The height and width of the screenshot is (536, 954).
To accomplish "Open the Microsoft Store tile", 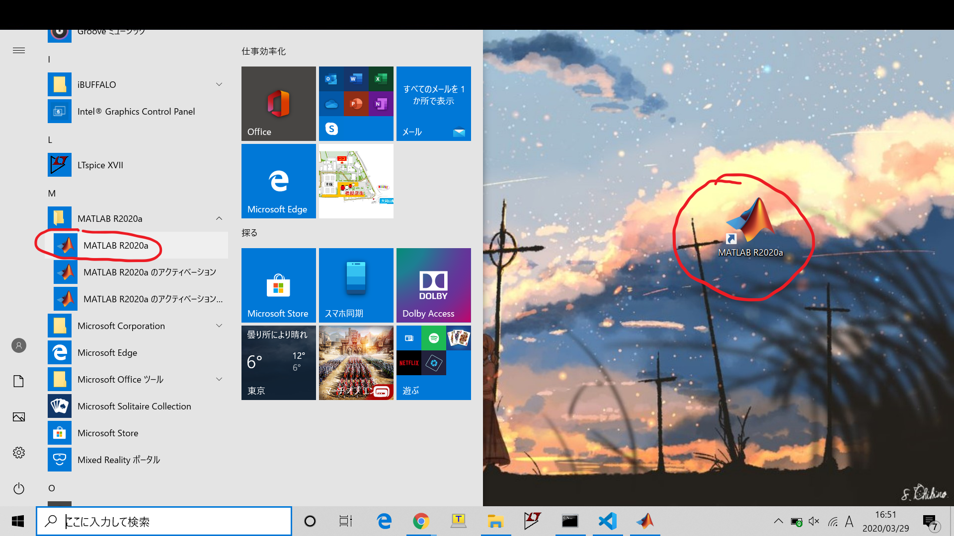I will coord(279,285).
